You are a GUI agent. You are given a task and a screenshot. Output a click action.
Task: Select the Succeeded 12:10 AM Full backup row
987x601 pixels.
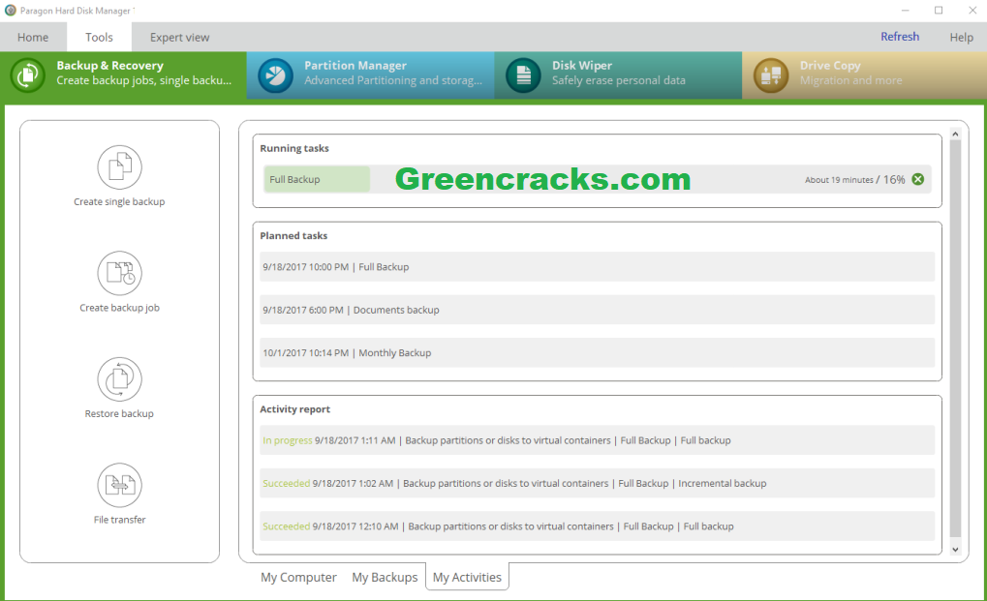point(597,526)
